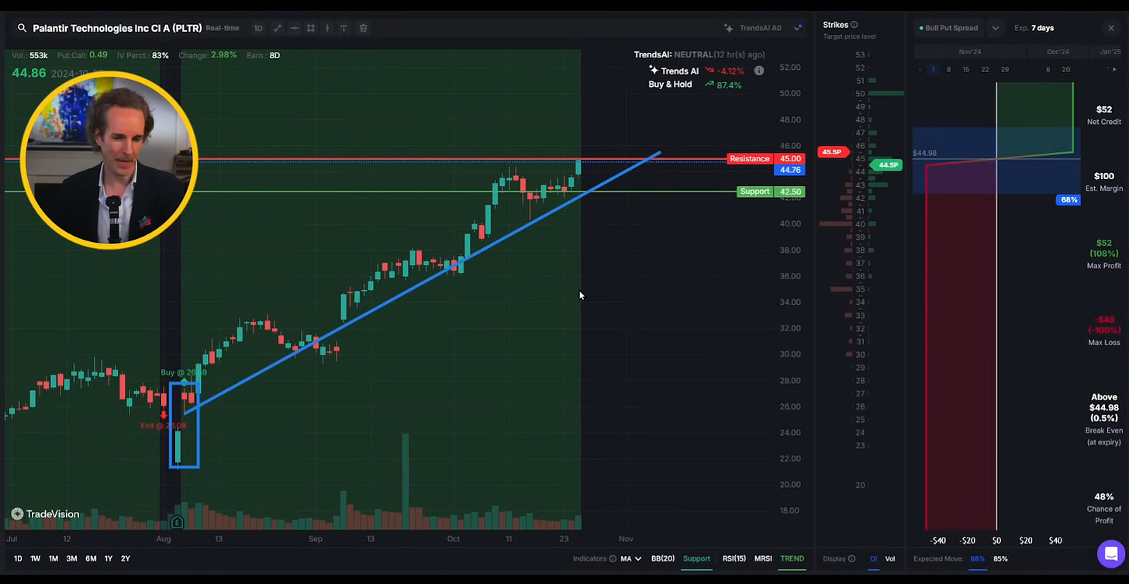1129x584 pixels.
Task: Toggle the MRSI indicator
Action: (763, 558)
